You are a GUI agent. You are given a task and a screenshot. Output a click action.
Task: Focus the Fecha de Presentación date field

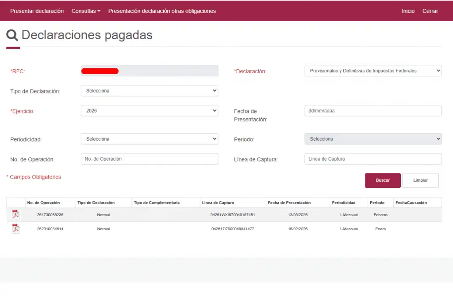pyautogui.click(x=373, y=111)
